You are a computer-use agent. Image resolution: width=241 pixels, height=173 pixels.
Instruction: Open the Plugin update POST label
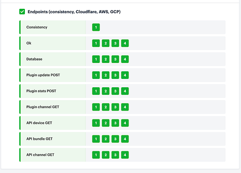tap(43, 75)
